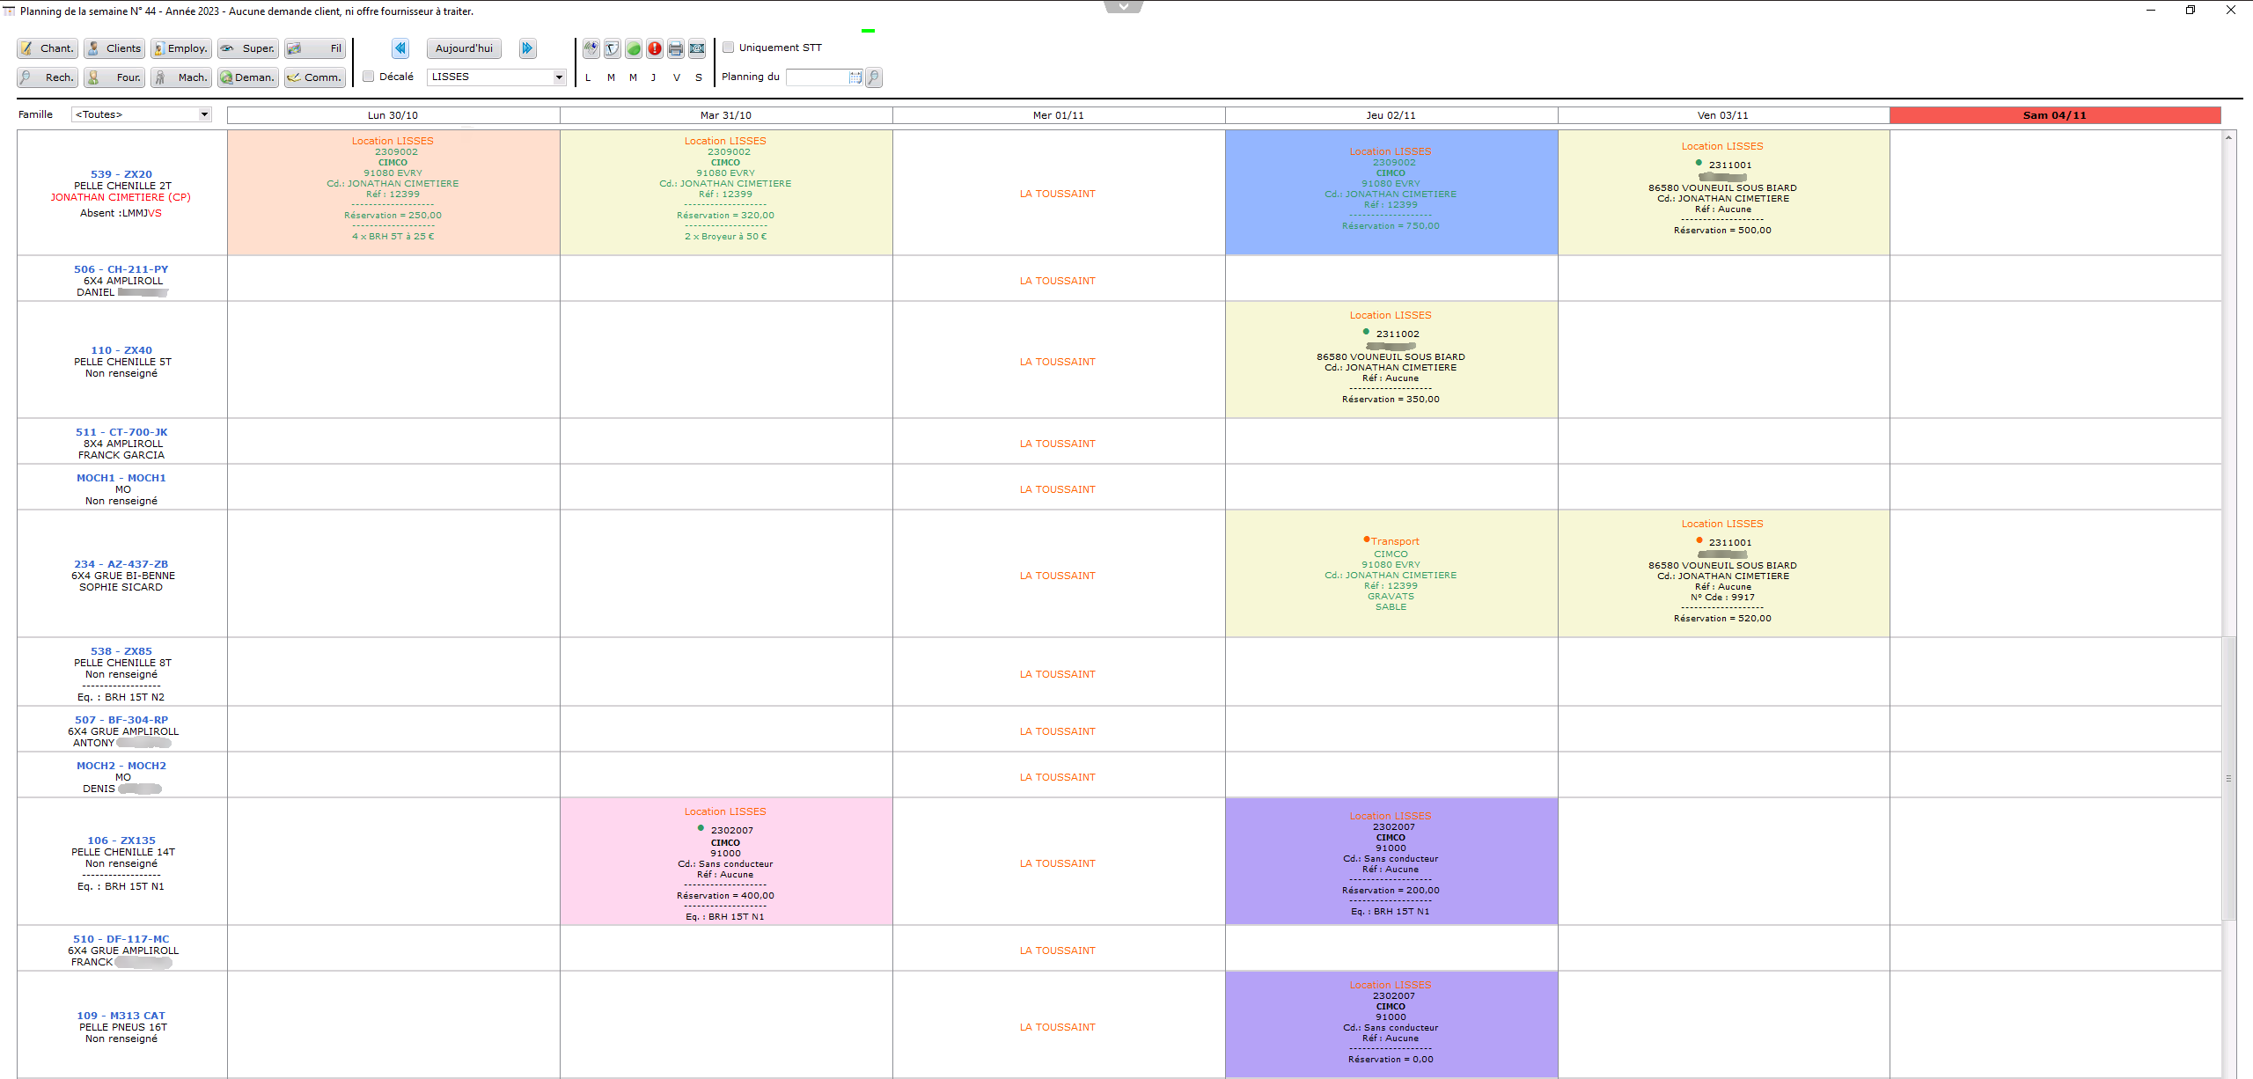Click the red exclamation alert icon
Image resolution: width=2253 pixels, height=1079 pixels.
click(x=655, y=49)
